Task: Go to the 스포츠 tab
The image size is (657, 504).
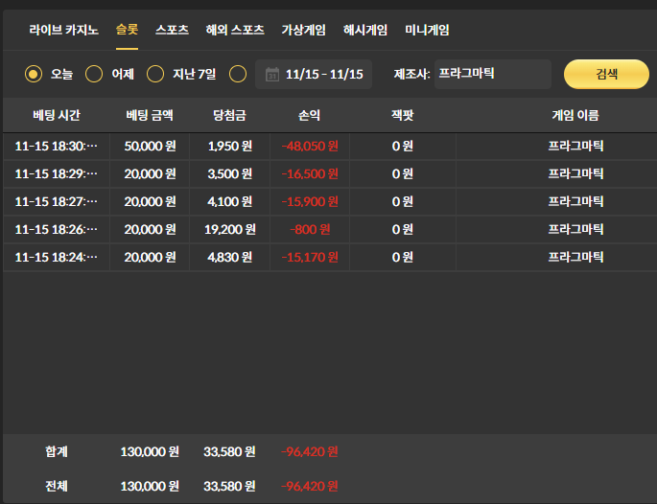Action: (172, 30)
